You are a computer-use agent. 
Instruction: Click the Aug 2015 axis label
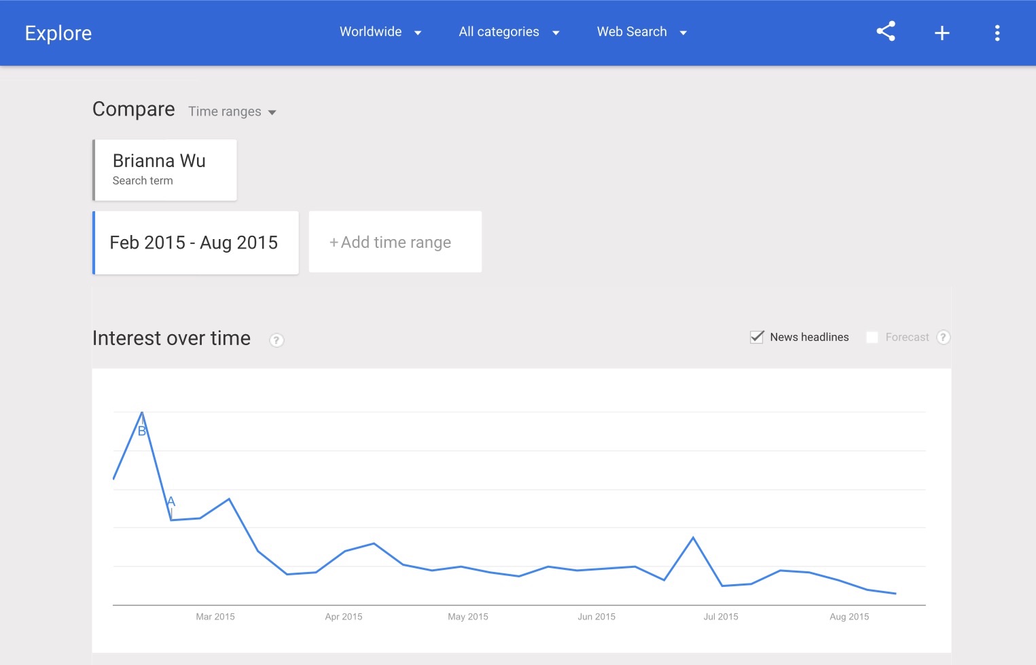click(x=849, y=617)
